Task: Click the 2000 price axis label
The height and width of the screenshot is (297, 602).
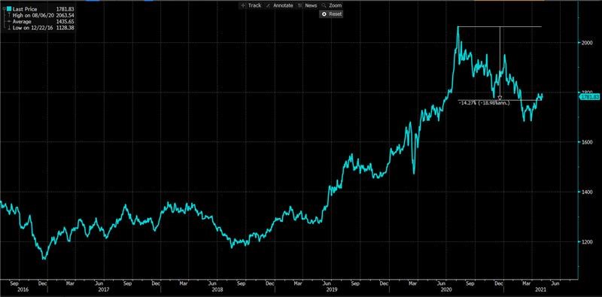Action: click(587, 43)
